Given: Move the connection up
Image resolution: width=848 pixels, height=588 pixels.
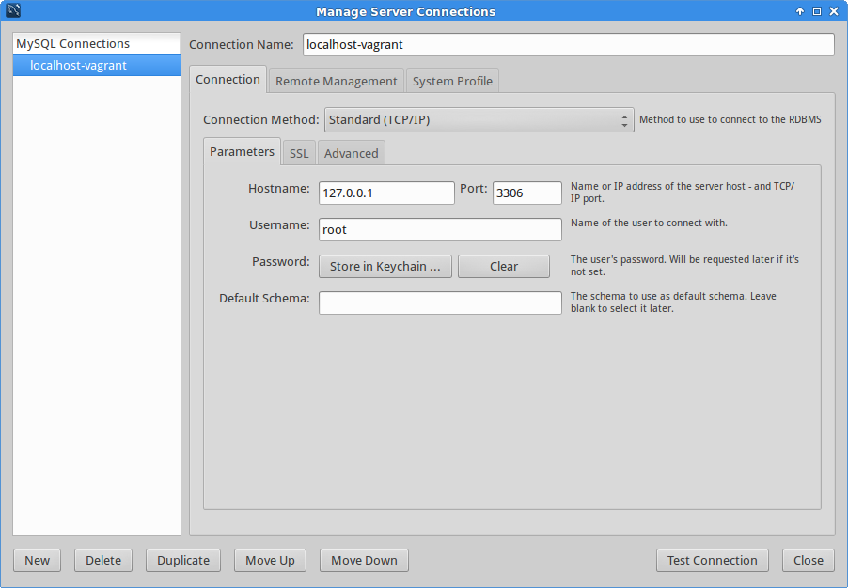Looking at the screenshot, I should (x=271, y=561).
